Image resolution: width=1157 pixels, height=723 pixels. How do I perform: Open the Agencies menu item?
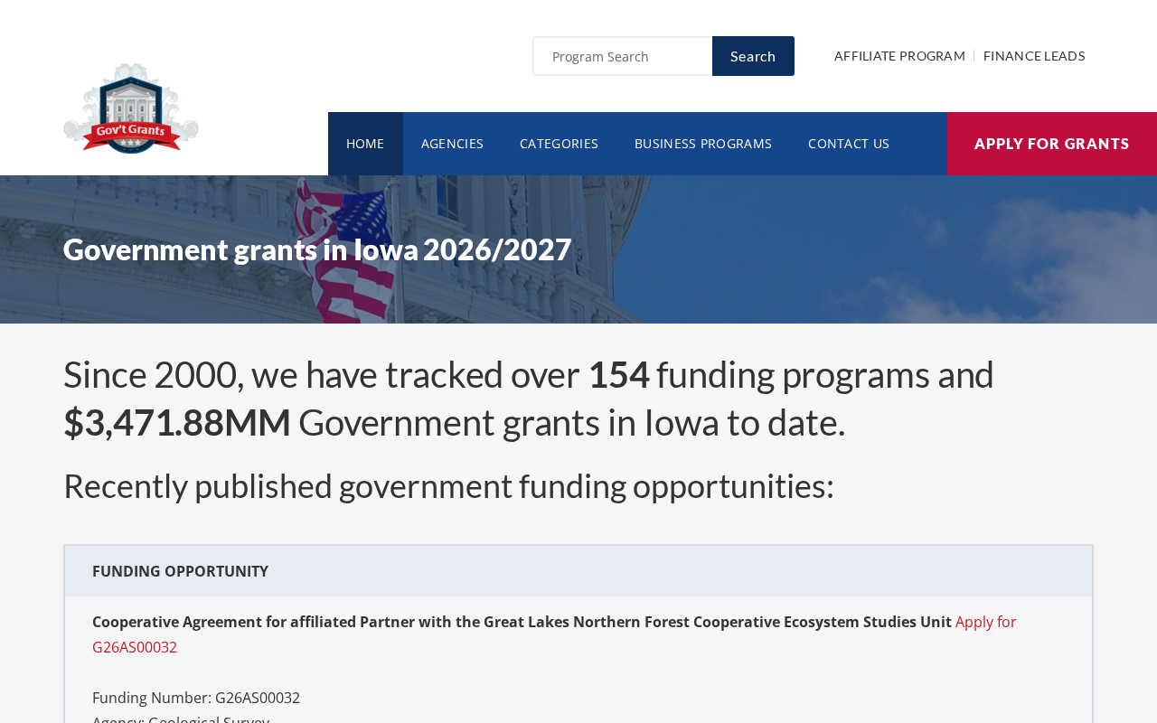tap(452, 144)
